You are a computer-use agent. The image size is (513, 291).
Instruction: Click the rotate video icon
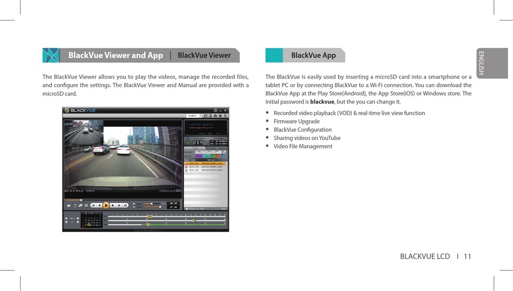(x=86, y=205)
